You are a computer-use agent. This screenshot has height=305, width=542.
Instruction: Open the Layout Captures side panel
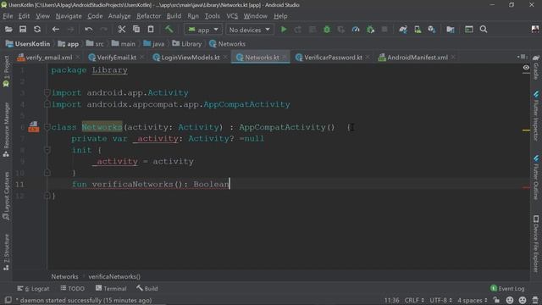click(6, 196)
